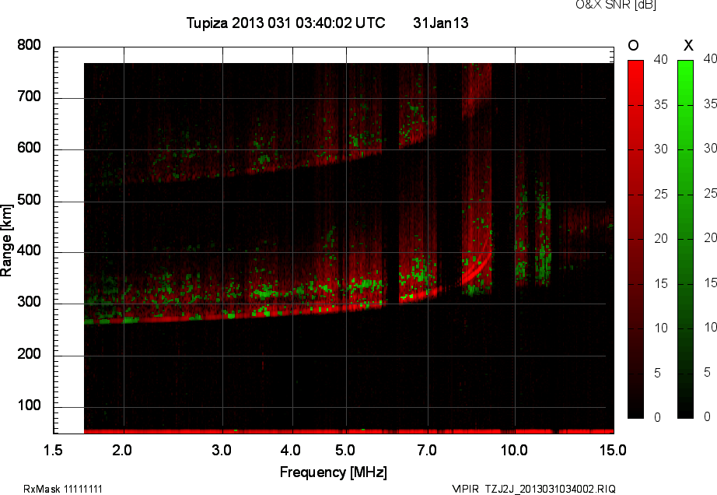This screenshot has height=495, width=717.
Task: Click the 'O&X SNR [dB]' label
Action: click(x=615, y=5)
